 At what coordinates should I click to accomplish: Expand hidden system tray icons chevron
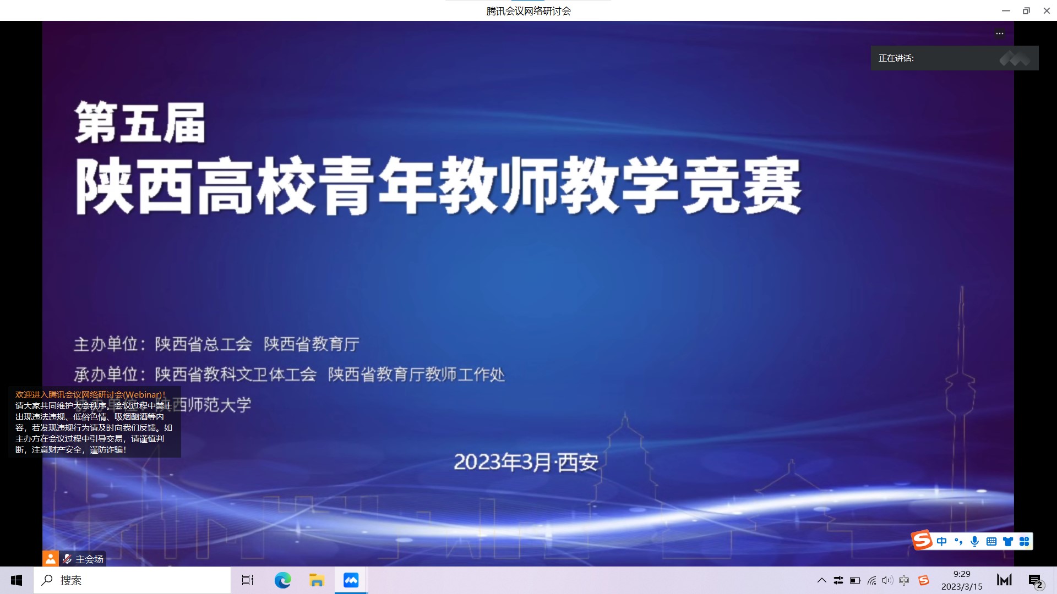pos(821,580)
